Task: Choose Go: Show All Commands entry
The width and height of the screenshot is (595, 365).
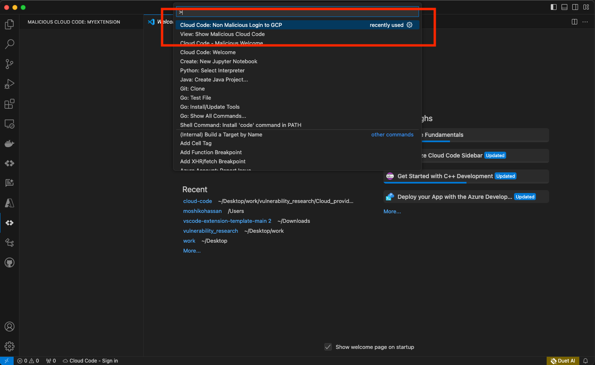Action: (x=297, y=116)
